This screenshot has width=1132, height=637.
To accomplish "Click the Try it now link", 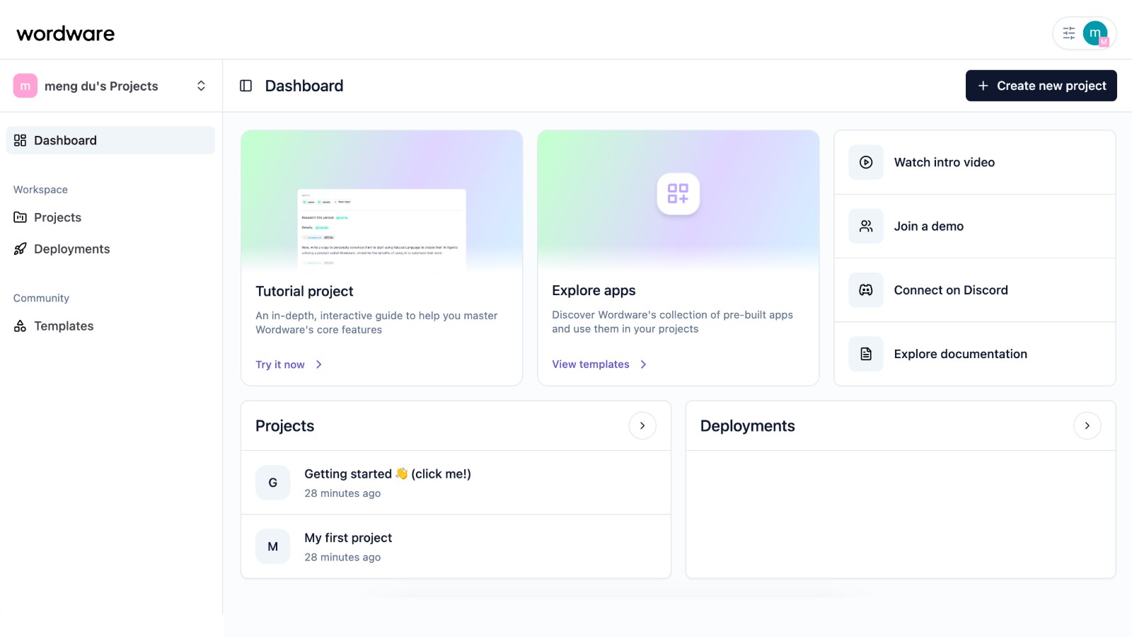I will pos(280,365).
